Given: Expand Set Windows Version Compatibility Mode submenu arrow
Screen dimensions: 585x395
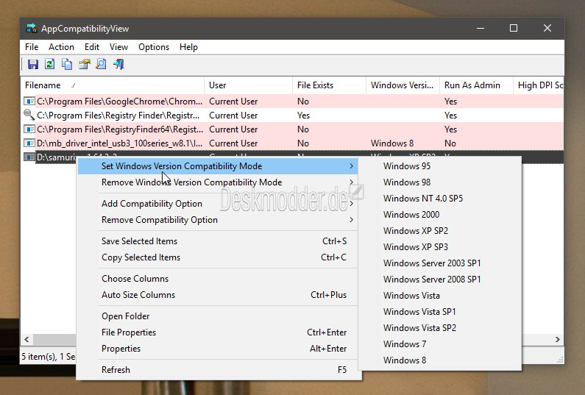Looking at the screenshot, I should click(x=351, y=166).
